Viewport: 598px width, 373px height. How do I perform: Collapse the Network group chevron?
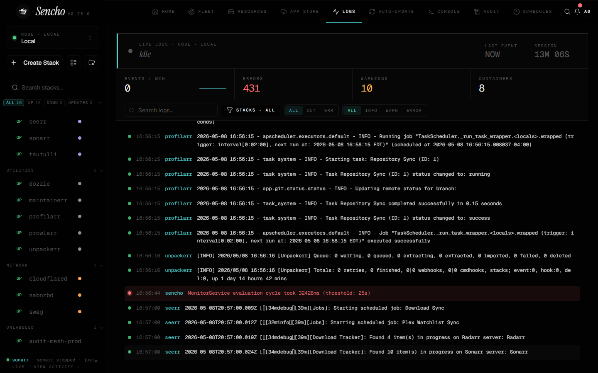tap(101, 265)
